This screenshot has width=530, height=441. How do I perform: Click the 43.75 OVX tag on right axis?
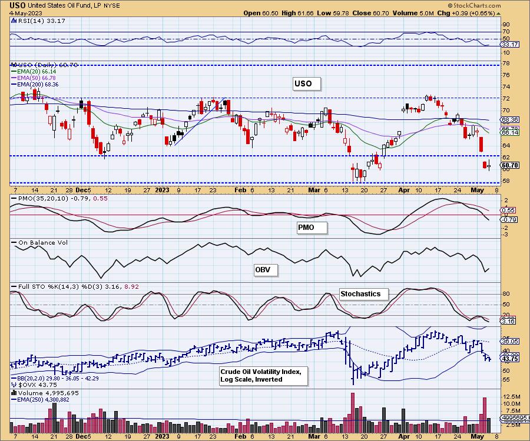tap(511, 359)
